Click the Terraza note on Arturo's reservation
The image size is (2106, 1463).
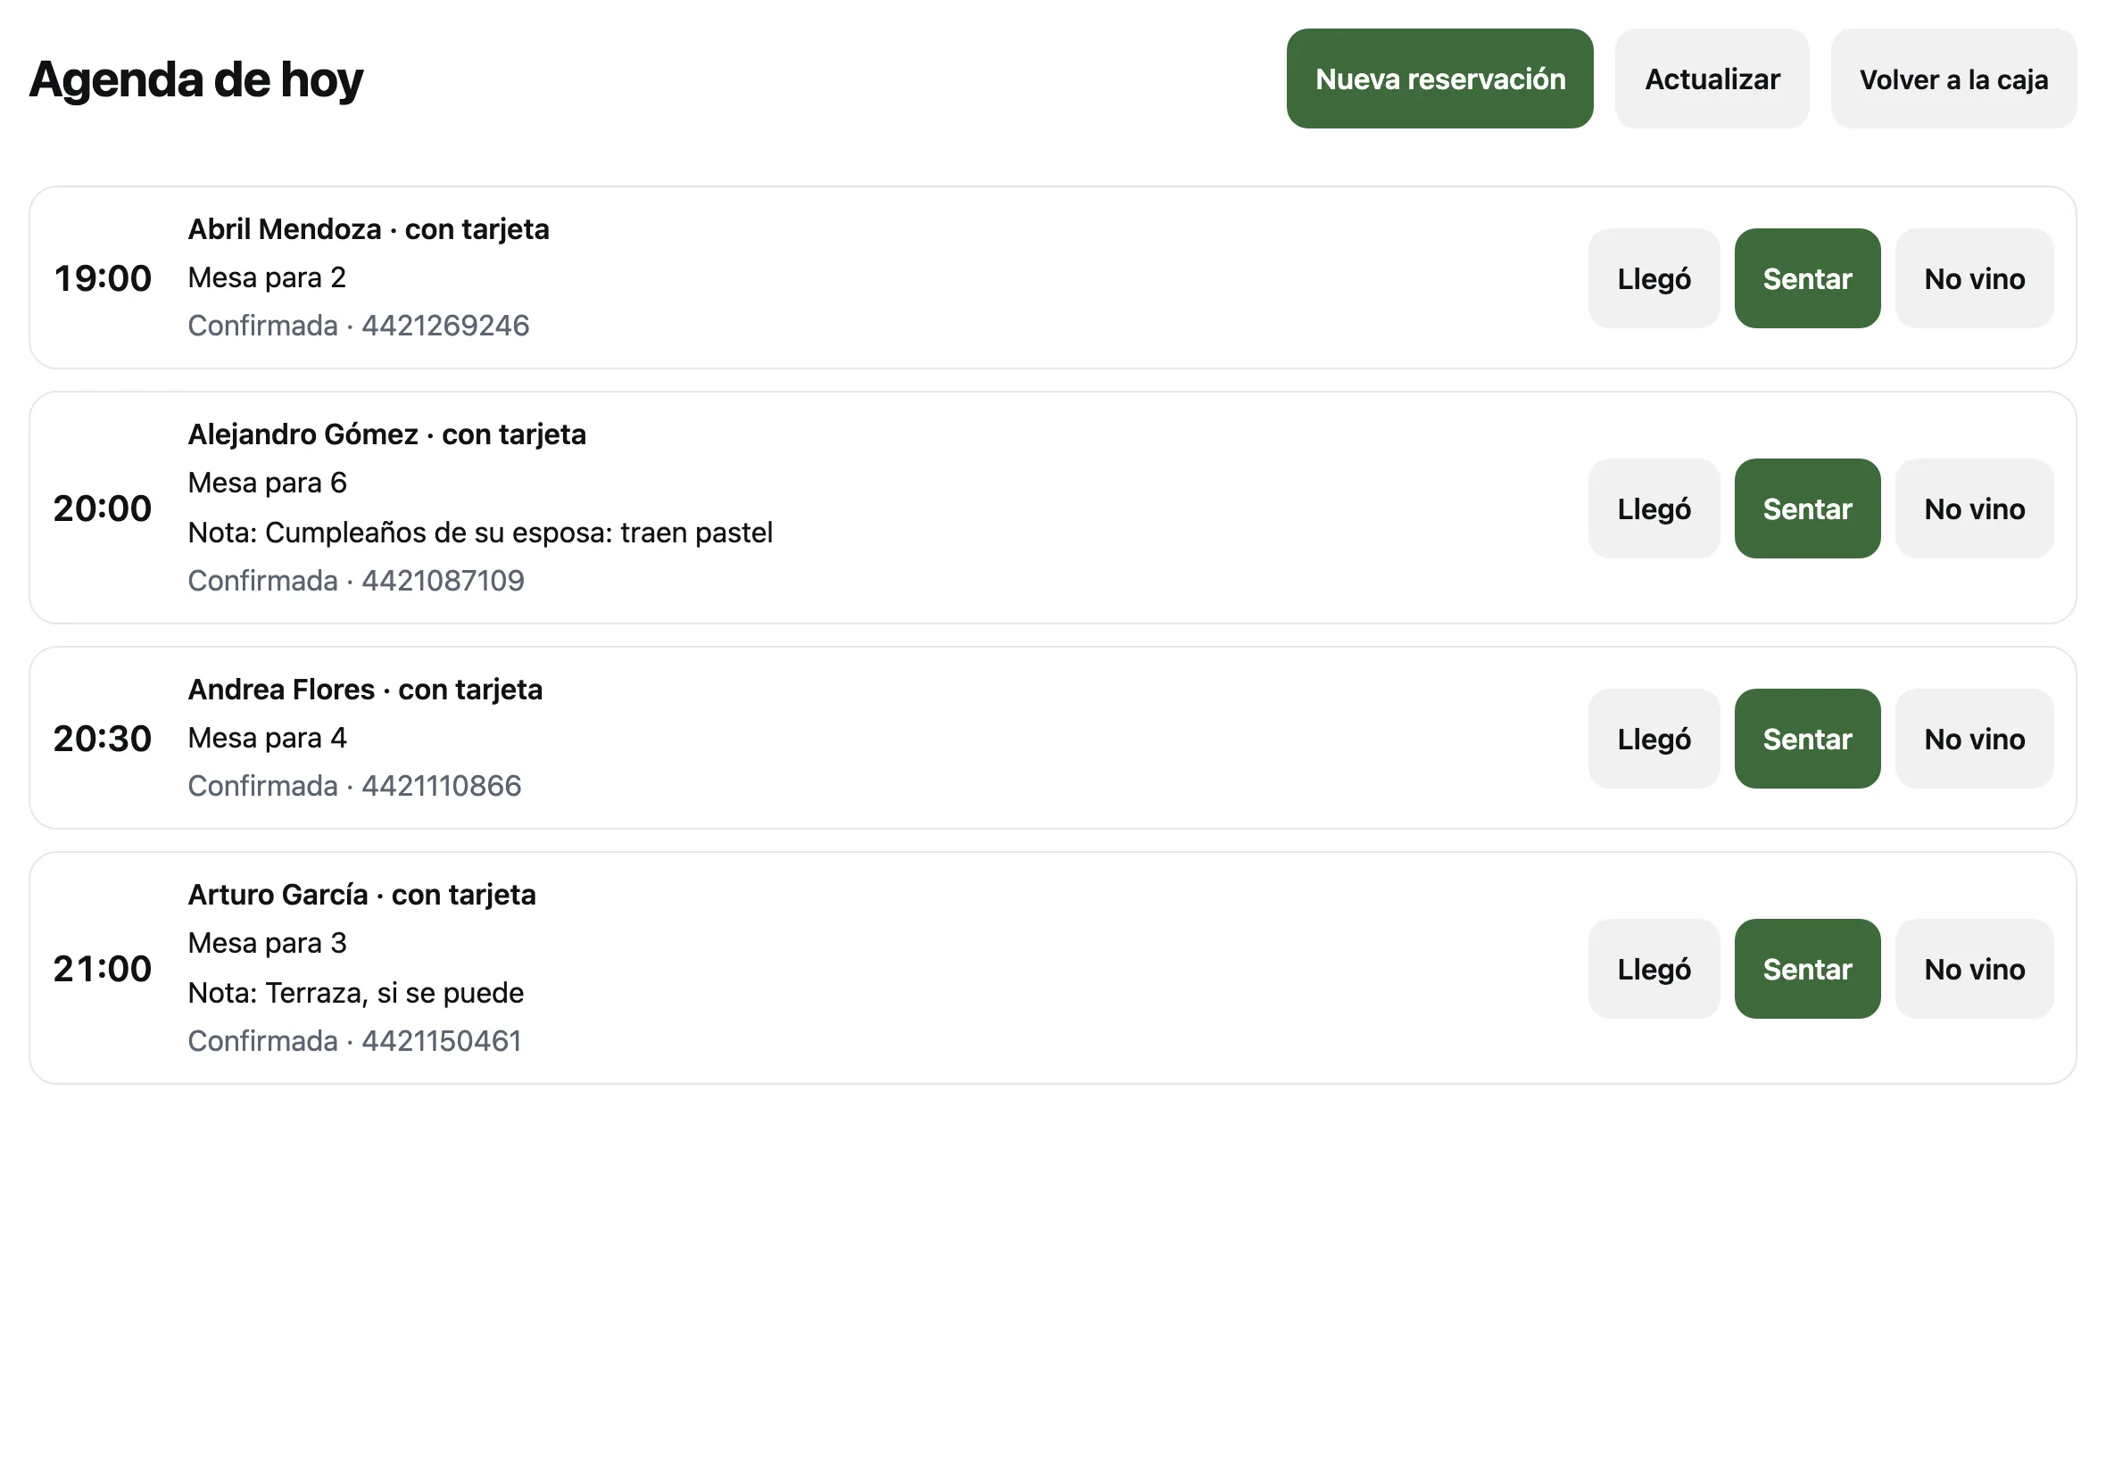coord(355,992)
